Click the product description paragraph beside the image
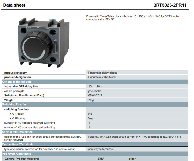Viewport: 194px width, 161px height. [133, 18]
